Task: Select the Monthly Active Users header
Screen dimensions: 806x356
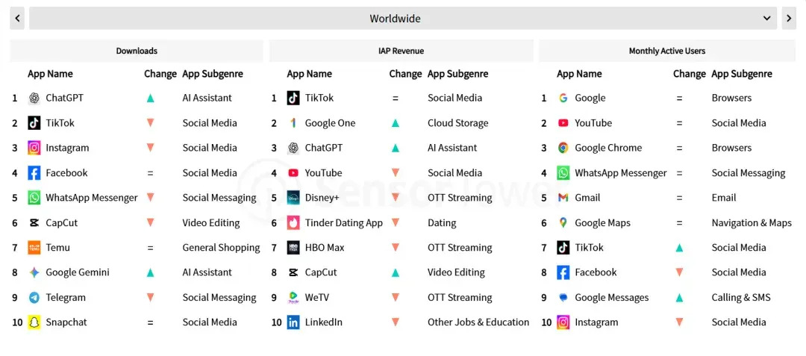Action: (x=667, y=51)
